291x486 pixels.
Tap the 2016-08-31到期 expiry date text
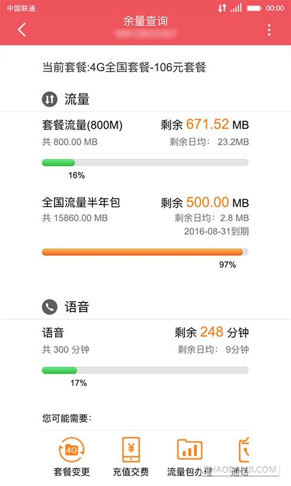point(216,231)
